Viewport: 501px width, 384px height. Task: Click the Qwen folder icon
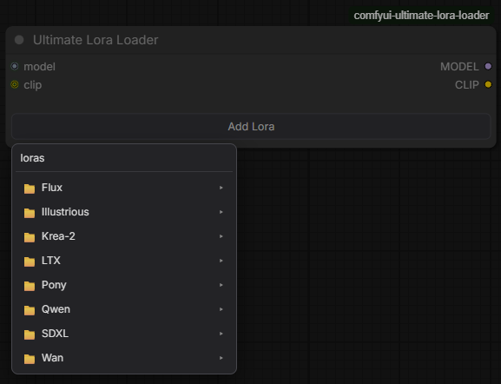coord(30,310)
